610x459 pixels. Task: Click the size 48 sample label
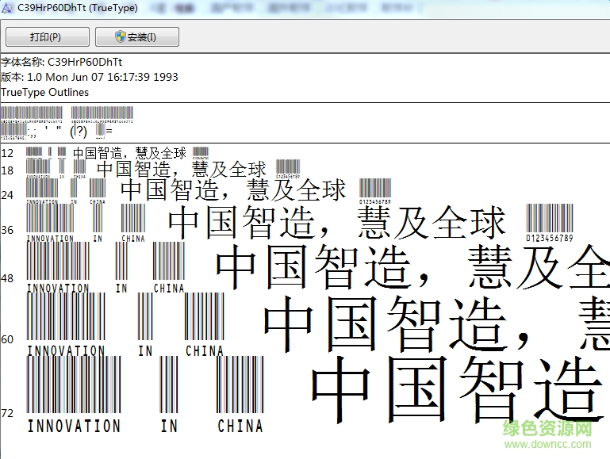(7, 279)
